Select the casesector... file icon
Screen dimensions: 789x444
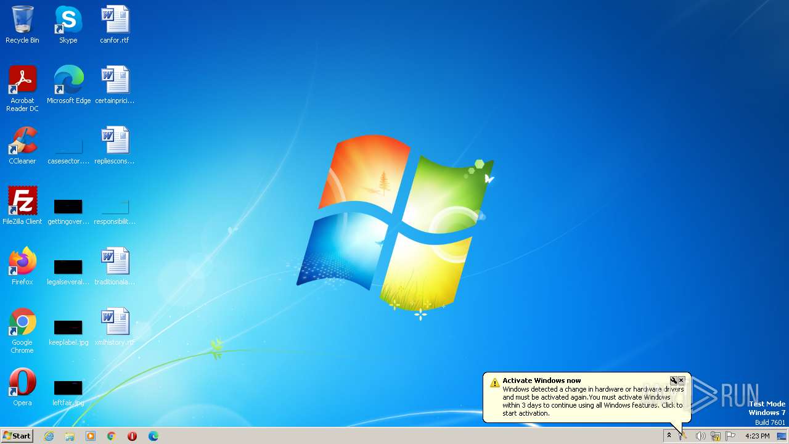tap(68, 150)
